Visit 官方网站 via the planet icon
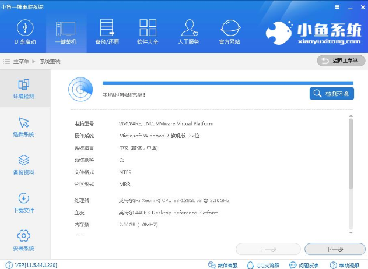The image size is (368, 269). click(x=229, y=32)
